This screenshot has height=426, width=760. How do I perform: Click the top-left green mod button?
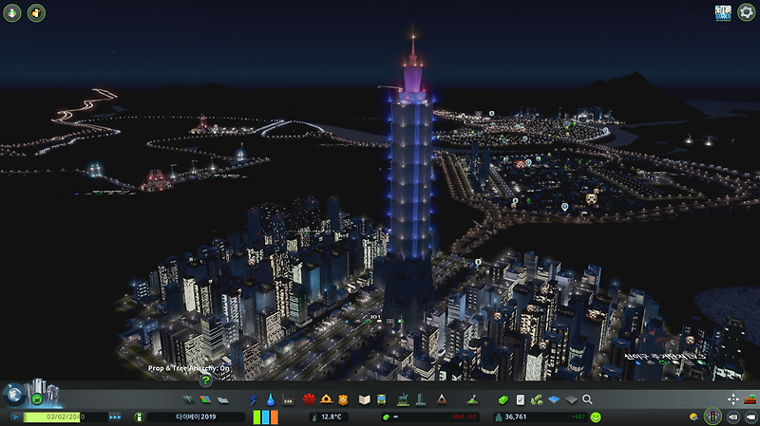(12, 12)
